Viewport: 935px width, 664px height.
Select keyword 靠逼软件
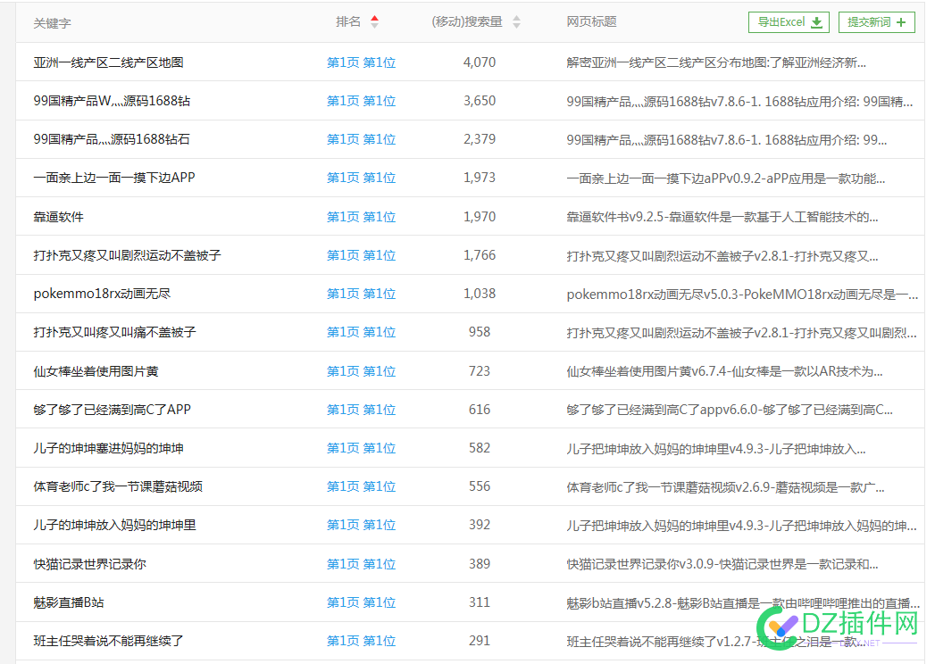58,217
